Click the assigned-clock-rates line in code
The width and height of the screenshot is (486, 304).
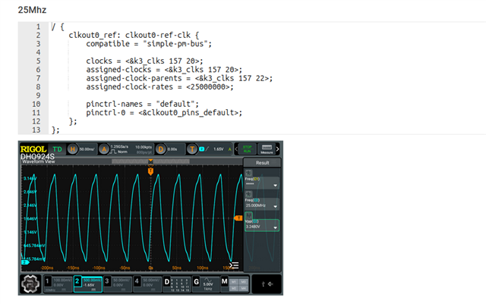(159, 86)
